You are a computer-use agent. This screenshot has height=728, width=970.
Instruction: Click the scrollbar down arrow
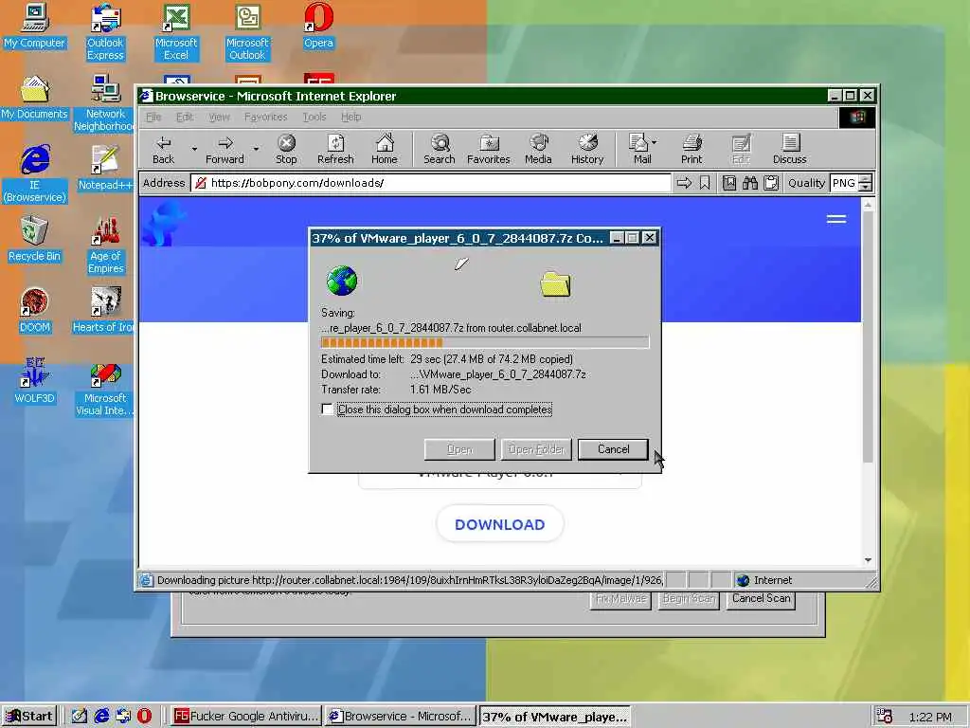click(868, 559)
